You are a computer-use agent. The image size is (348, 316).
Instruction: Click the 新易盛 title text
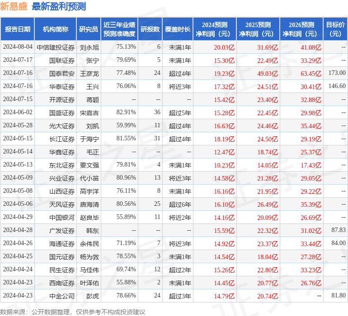pos(14,6)
